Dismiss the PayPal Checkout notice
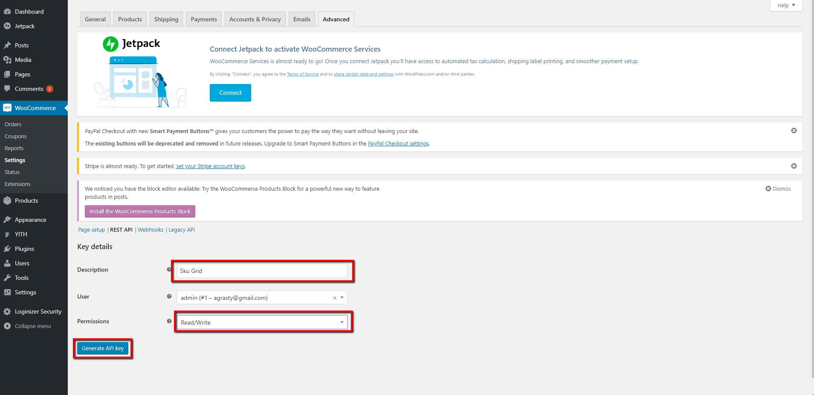The width and height of the screenshot is (814, 395). [794, 131]
